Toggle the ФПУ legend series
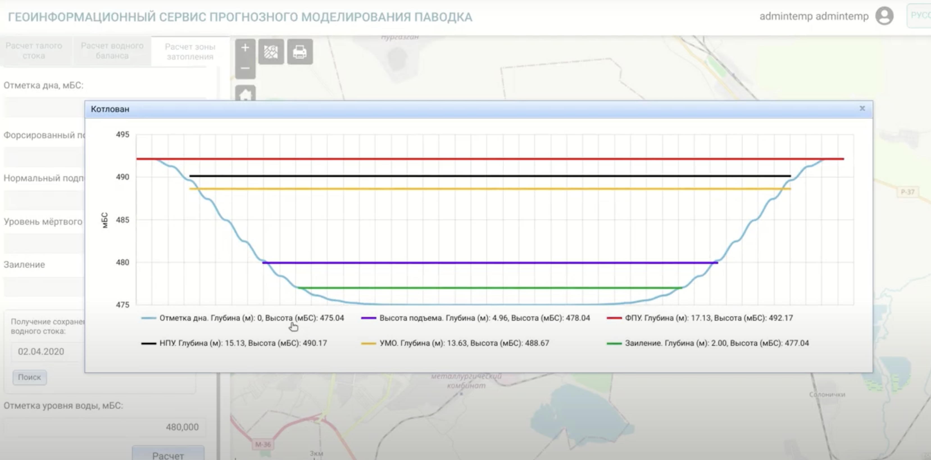This screenshot has width=931, height=460. [709, 318]
